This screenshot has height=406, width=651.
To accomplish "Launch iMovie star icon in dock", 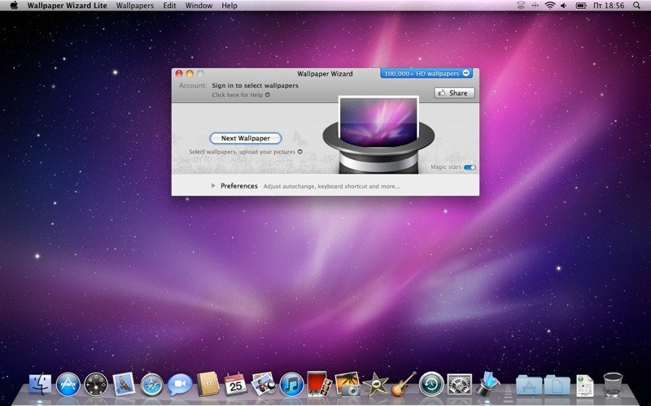I will coord(375,384).
